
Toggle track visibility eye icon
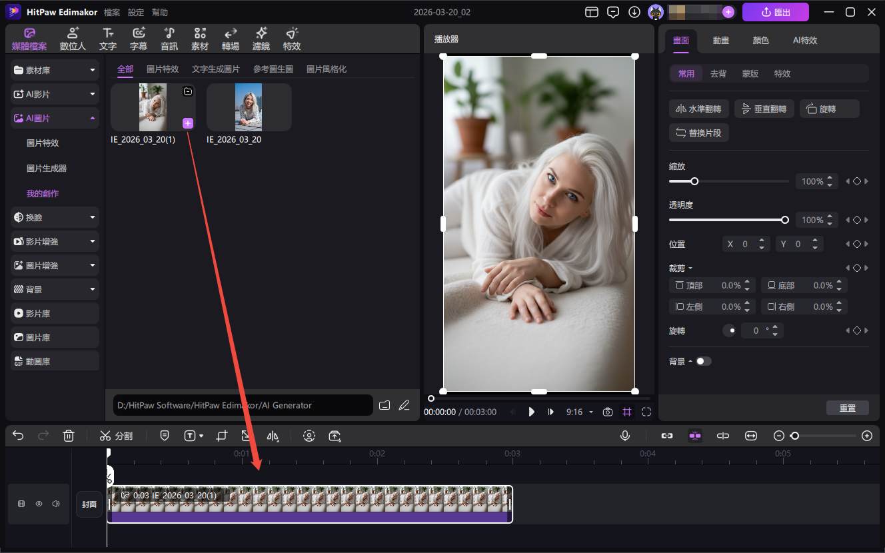39,504
